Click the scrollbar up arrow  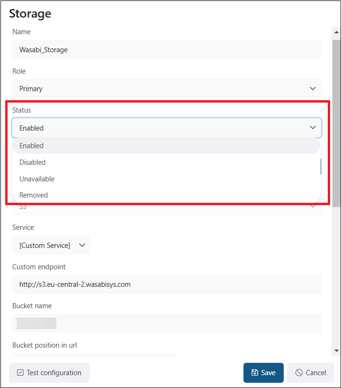pyautogui.click(x=337, y=31)
